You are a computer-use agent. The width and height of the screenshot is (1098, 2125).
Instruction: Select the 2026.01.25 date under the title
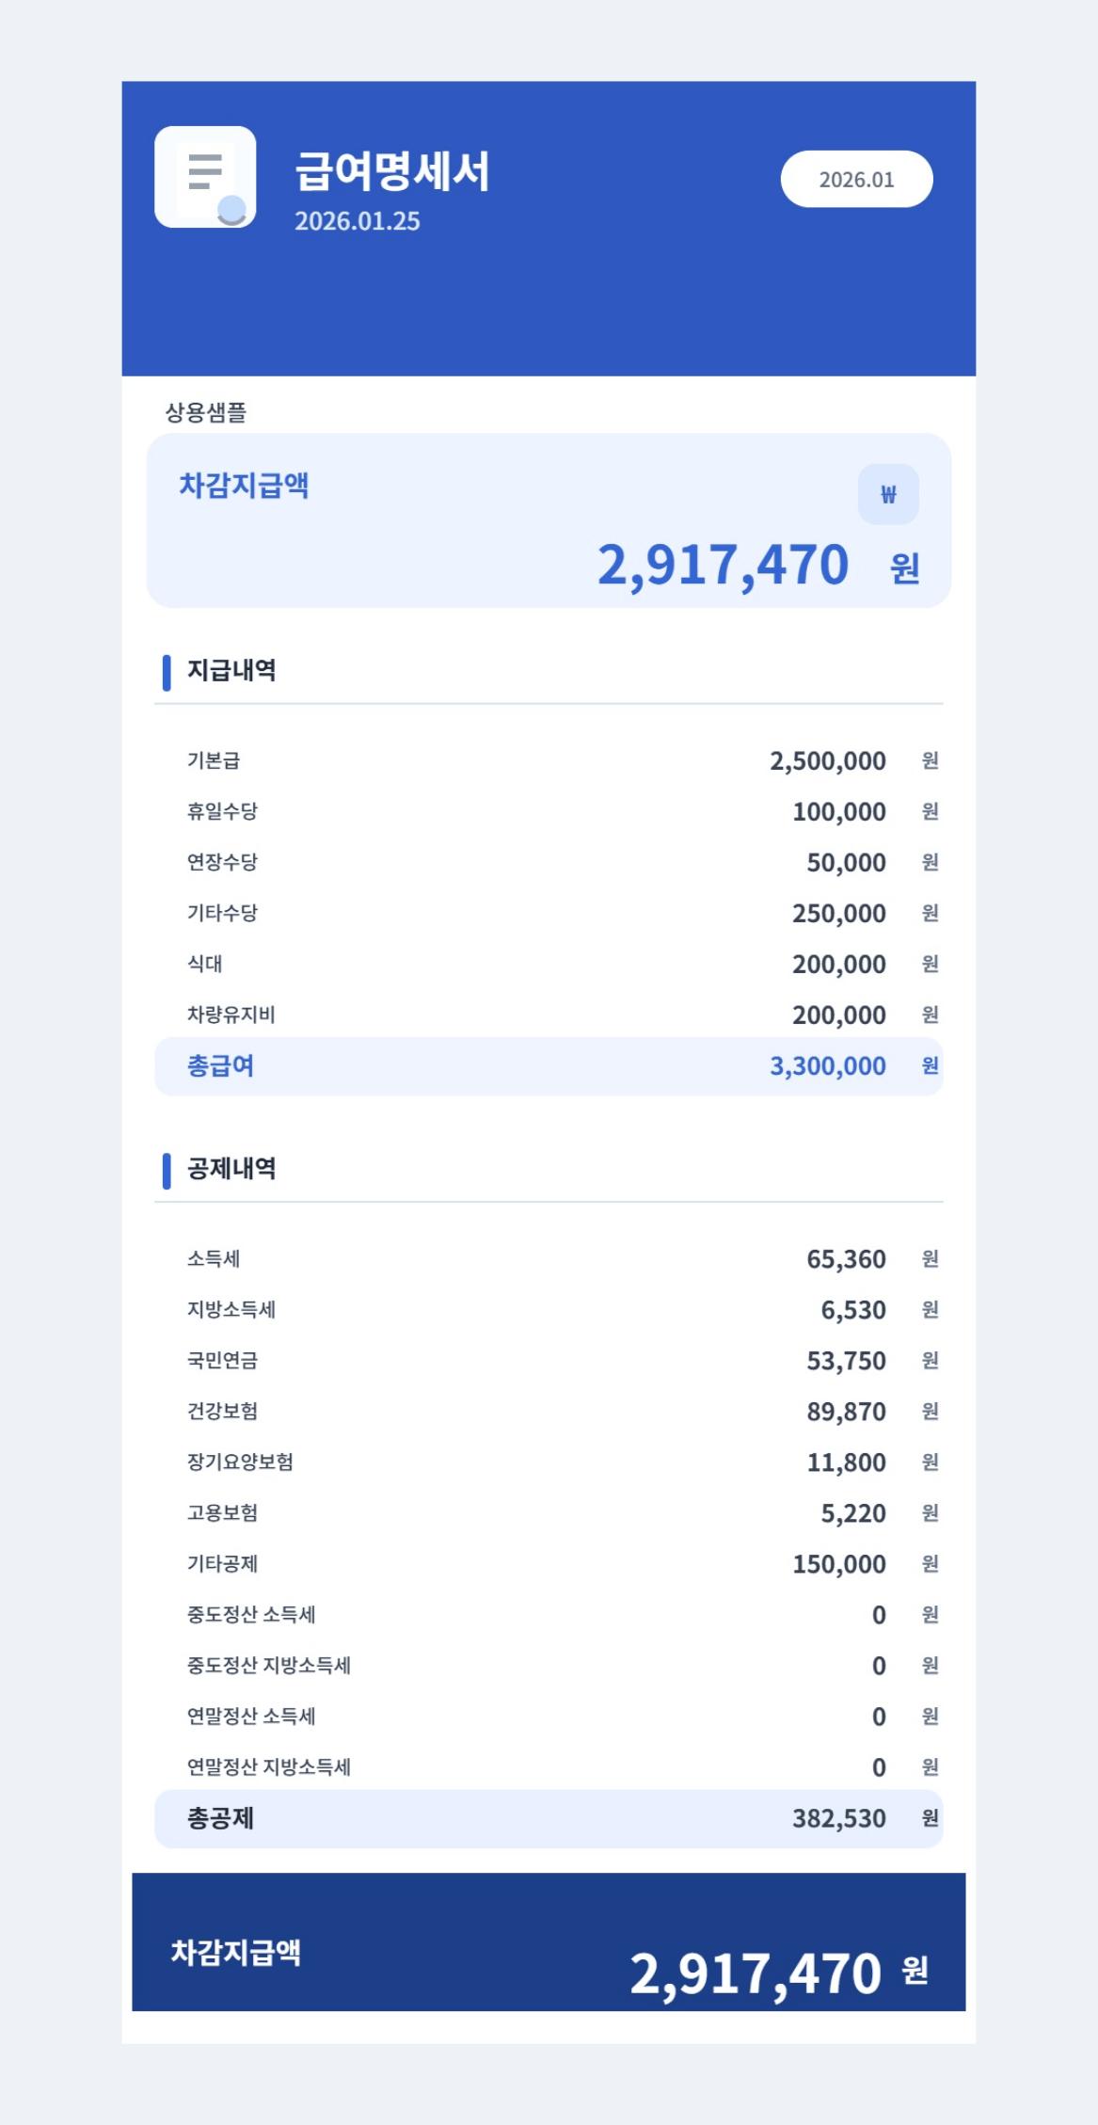click(358, 221)
